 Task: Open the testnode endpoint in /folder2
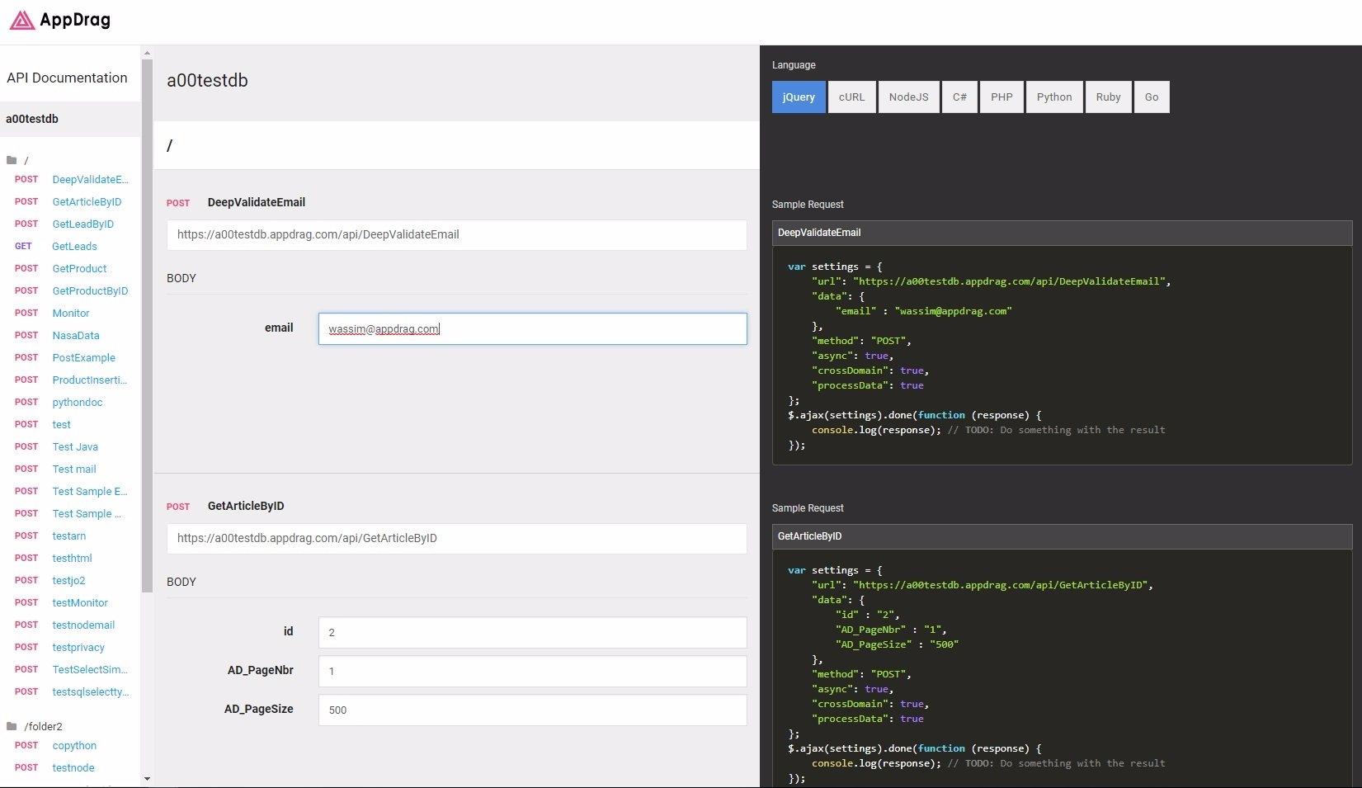[x=73, y=767]
